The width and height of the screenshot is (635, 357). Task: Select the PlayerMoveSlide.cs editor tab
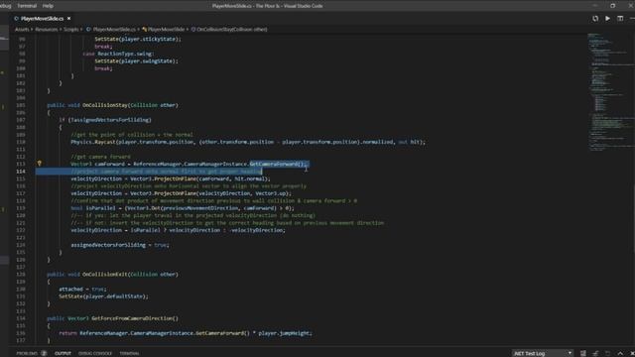pos(42,19)
